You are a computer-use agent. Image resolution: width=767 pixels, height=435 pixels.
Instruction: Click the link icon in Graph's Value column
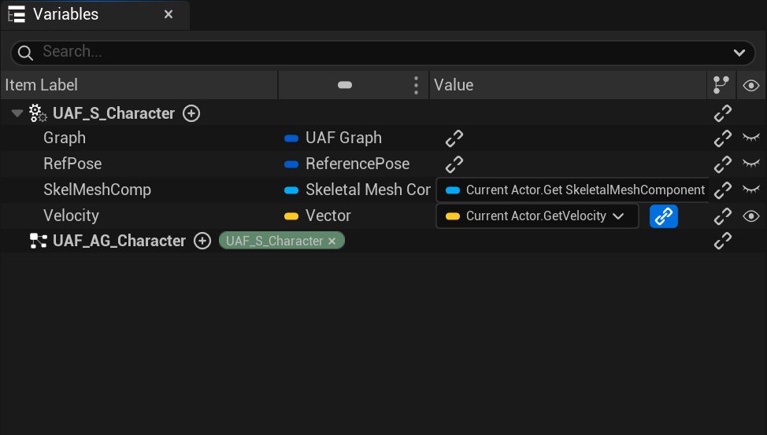click(454, 138)
